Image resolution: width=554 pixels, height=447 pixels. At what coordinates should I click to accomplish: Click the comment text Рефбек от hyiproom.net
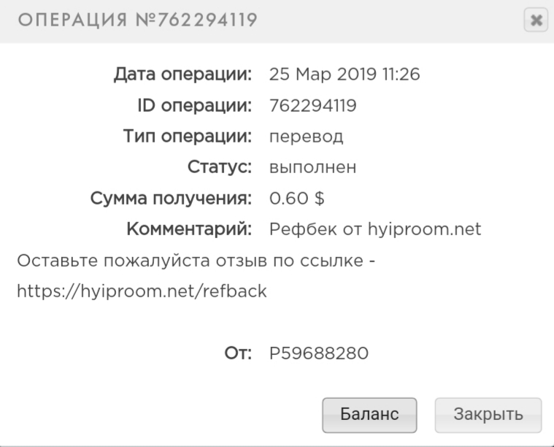[375, 229]
